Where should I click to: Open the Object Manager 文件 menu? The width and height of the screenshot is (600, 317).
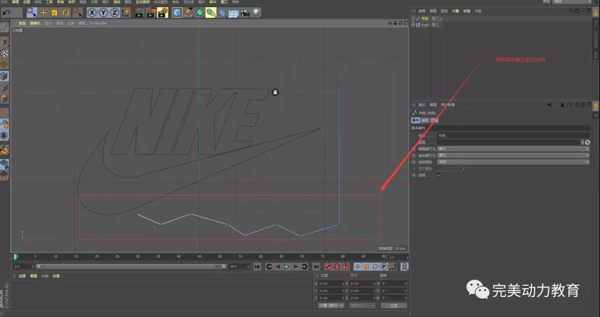(421, 11)
